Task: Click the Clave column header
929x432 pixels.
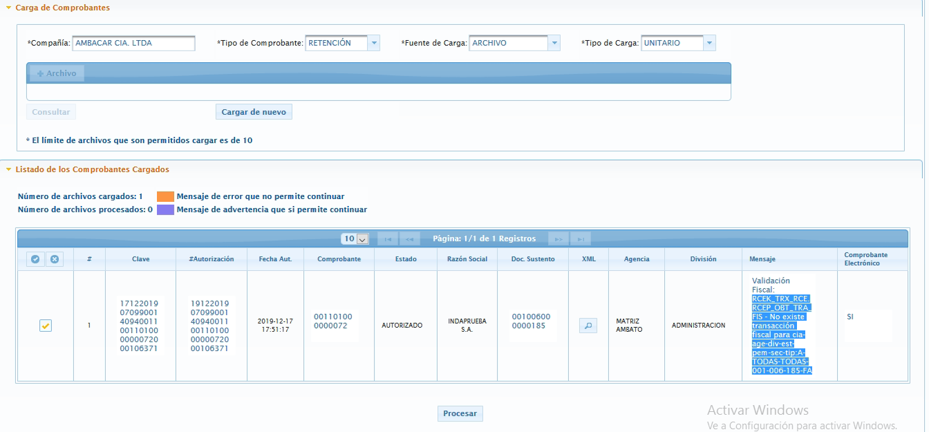Action: pos(140,259)
